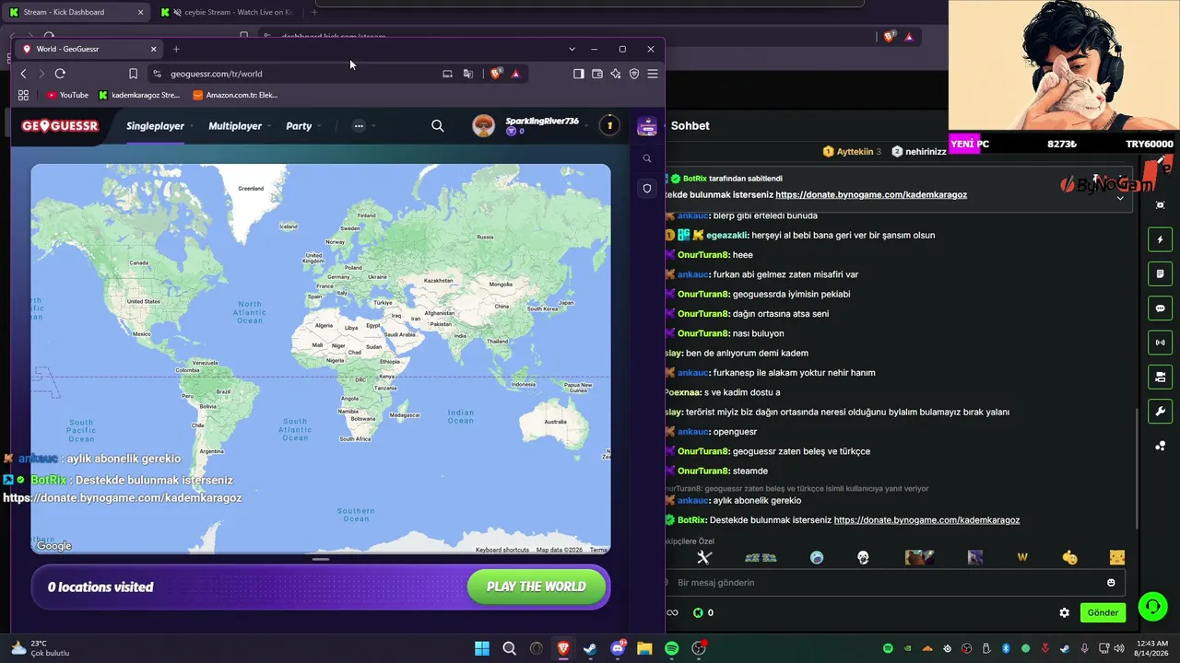1180x663 pixels.
Task: Switch to the World - GeoGuessr tab
Action: coord(88,49)
